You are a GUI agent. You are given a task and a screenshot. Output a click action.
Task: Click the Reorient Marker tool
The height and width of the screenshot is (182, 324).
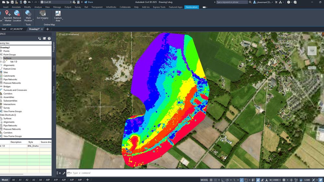pyautogui.click(x=8, y=16)
